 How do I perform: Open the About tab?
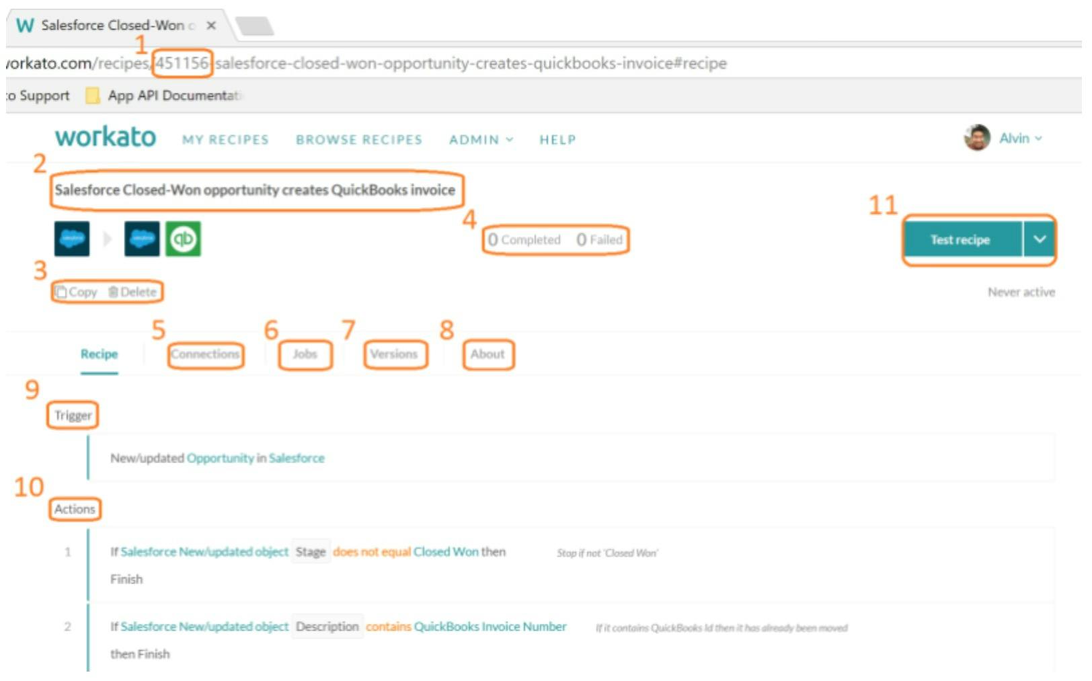[487, 354]
